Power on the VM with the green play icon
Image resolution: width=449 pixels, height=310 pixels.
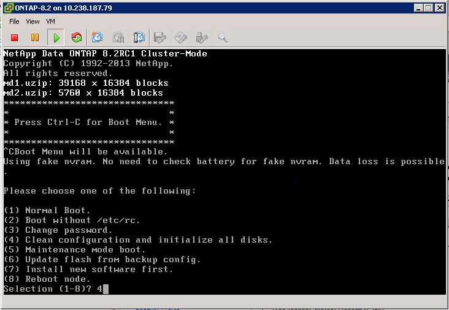click(x=56, y=37)
